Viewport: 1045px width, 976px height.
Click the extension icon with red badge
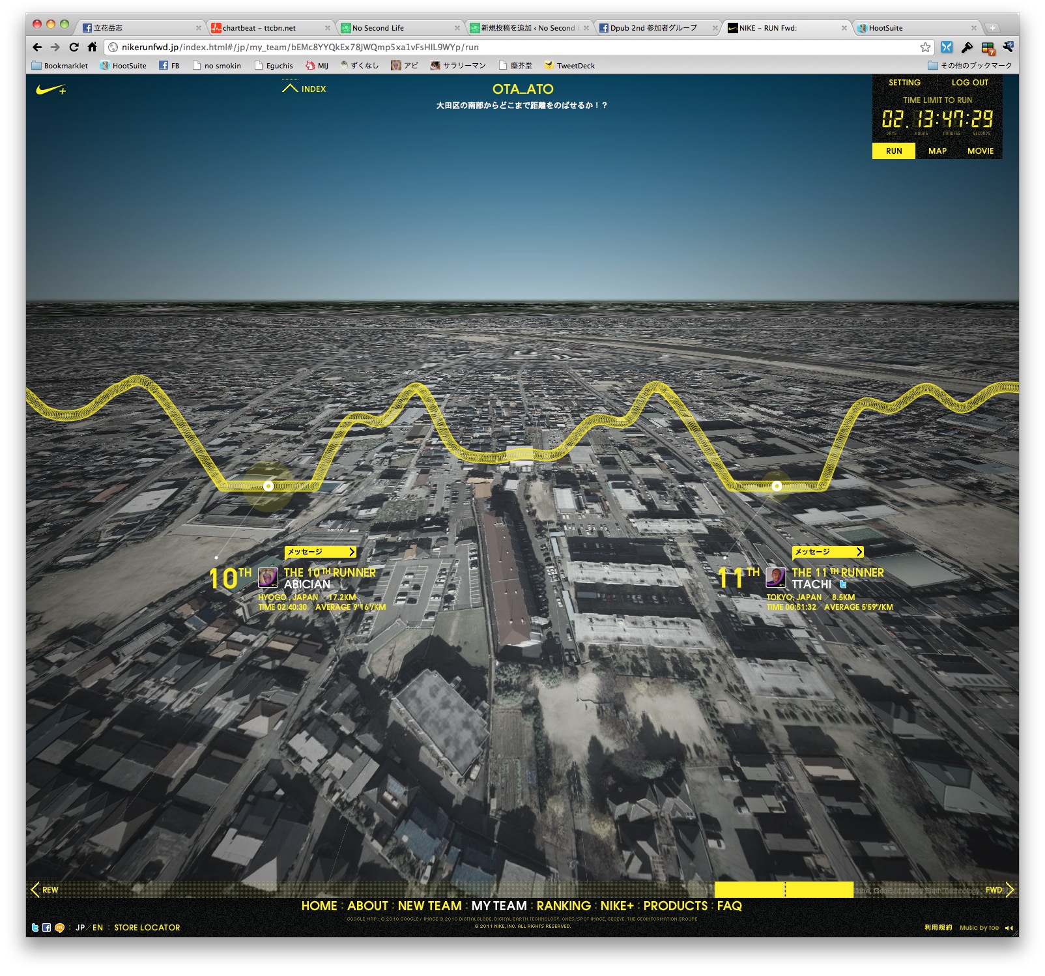pos(988,48)
